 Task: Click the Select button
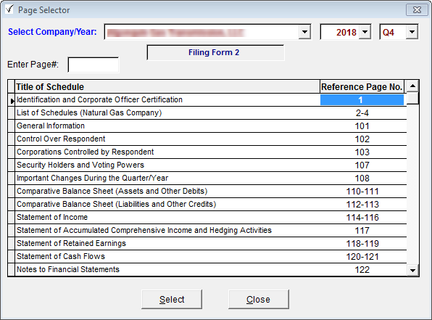[172, 299]
